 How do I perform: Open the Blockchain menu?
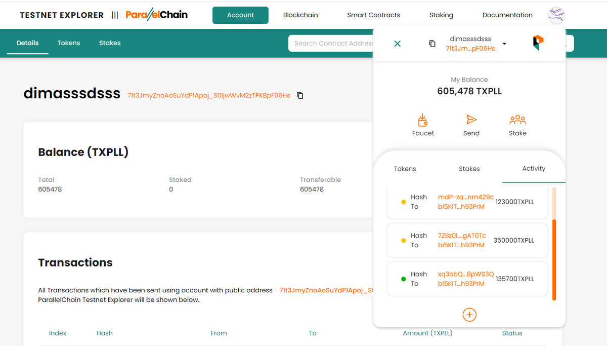(300, 15)
